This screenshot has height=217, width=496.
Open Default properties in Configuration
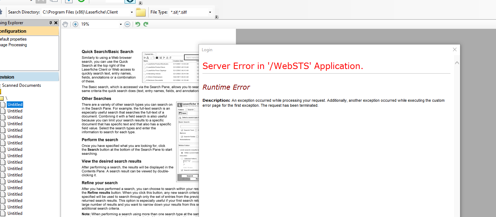[x=13, y=39]
